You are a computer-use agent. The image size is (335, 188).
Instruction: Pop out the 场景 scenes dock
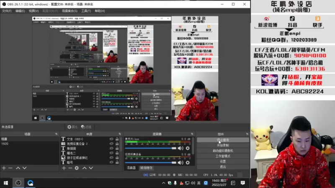(x=56, y=134)
